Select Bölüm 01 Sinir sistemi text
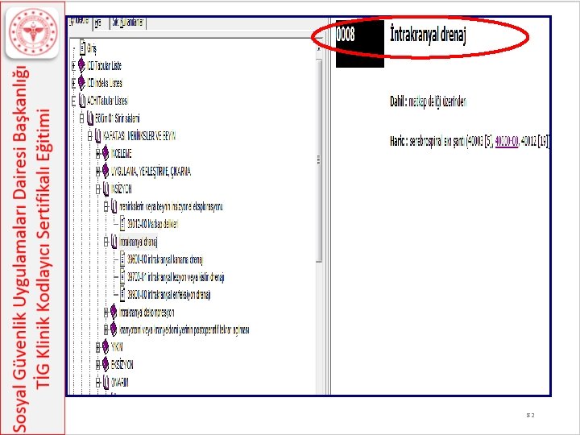The height and width of the screenshot is (435, 580). [118, 118]
